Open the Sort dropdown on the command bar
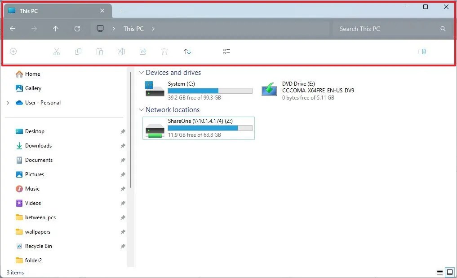457x278 pixels. tap(187, 52)
